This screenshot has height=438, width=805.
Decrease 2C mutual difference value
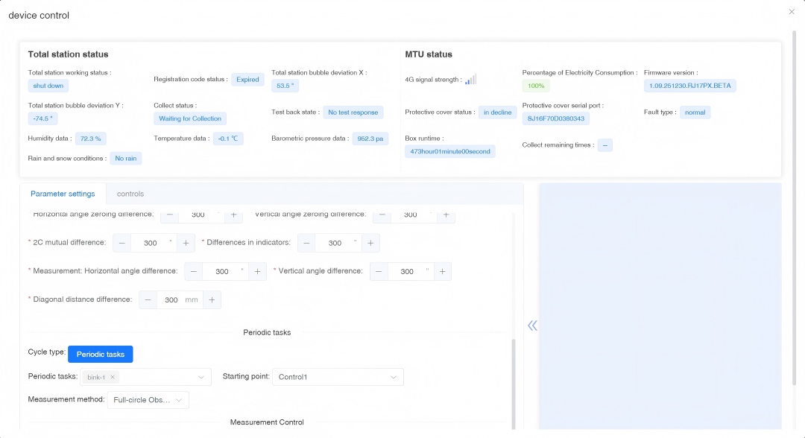click(x=121, y=243)
